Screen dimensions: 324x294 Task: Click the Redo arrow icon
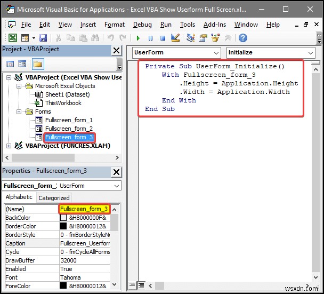click(123, 38)
